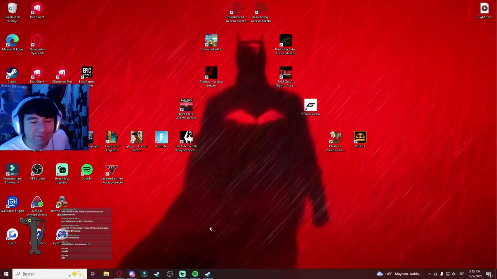Expand the hidden system tray icons chevron
The width and height of the screenshot is (497, 279).
pyautogui.click(x=429, y=274)
